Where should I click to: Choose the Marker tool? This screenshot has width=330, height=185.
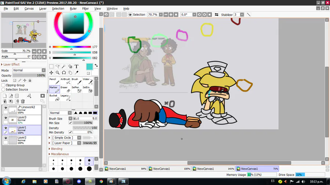(x=54, y=89)
